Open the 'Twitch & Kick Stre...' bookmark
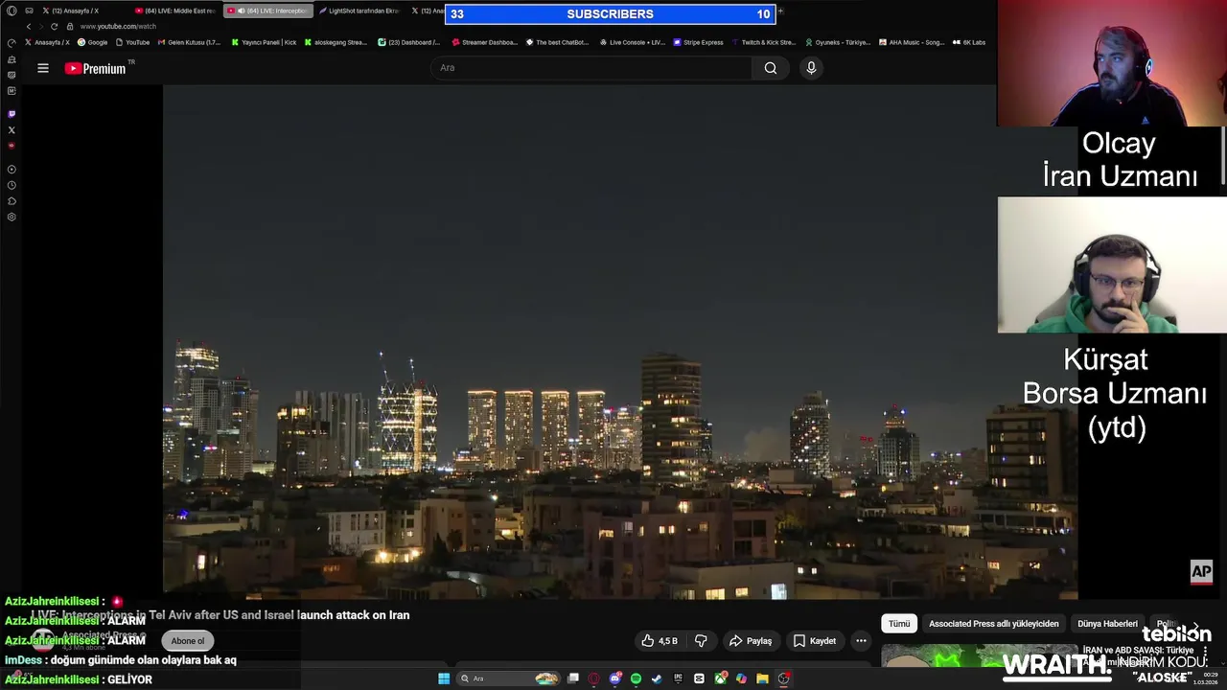Image resolution: width=1227 pixels, height=690 pixels. click(x=764, y=42)
